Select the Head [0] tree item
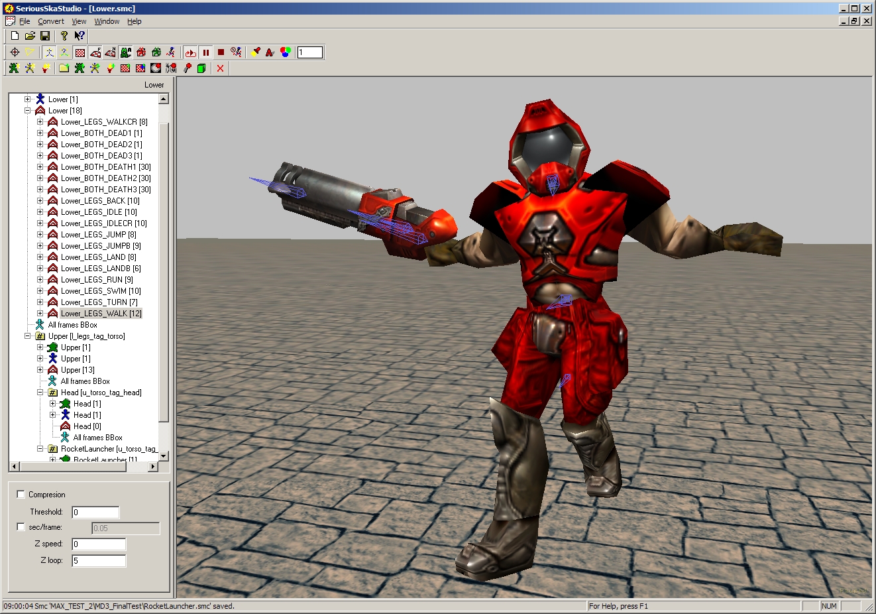876x614 pixels. click(87, 426)
